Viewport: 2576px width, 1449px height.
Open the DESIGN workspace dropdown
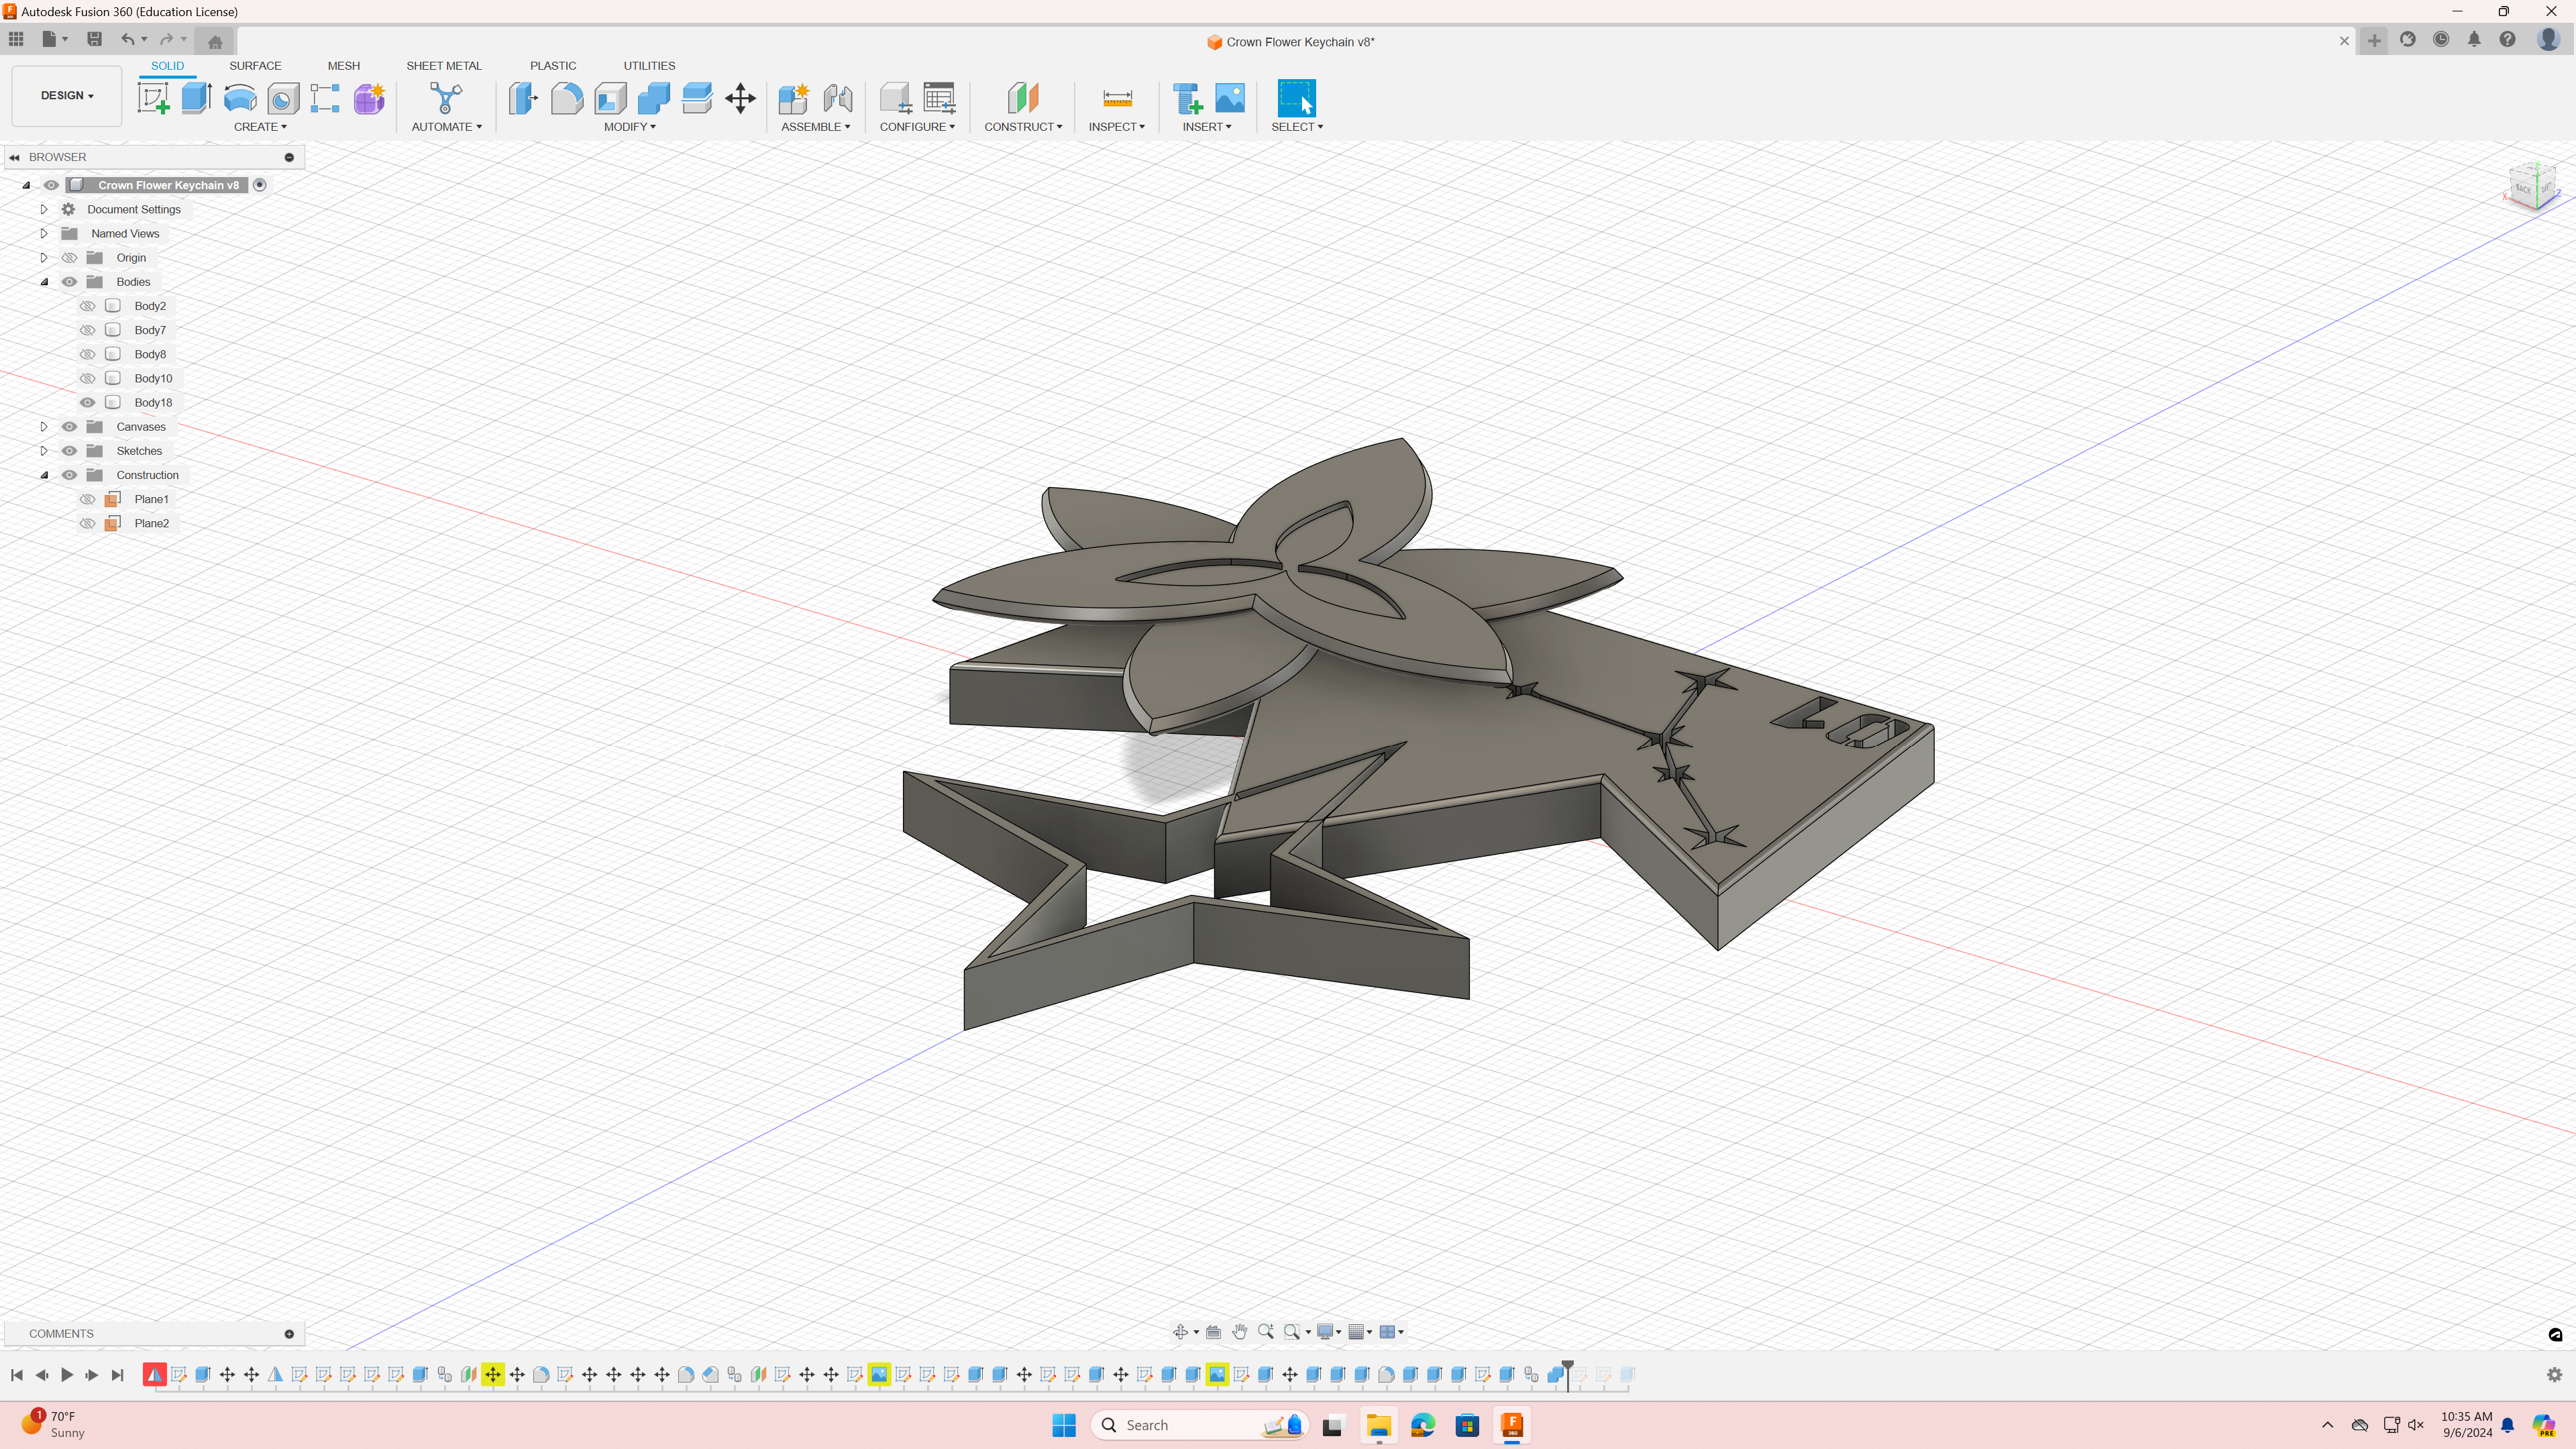pyautogui.click(x=67, y=96)
